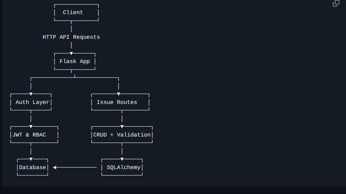
Task: Click the Auth Layer box
Action: [x=32, y=102]
